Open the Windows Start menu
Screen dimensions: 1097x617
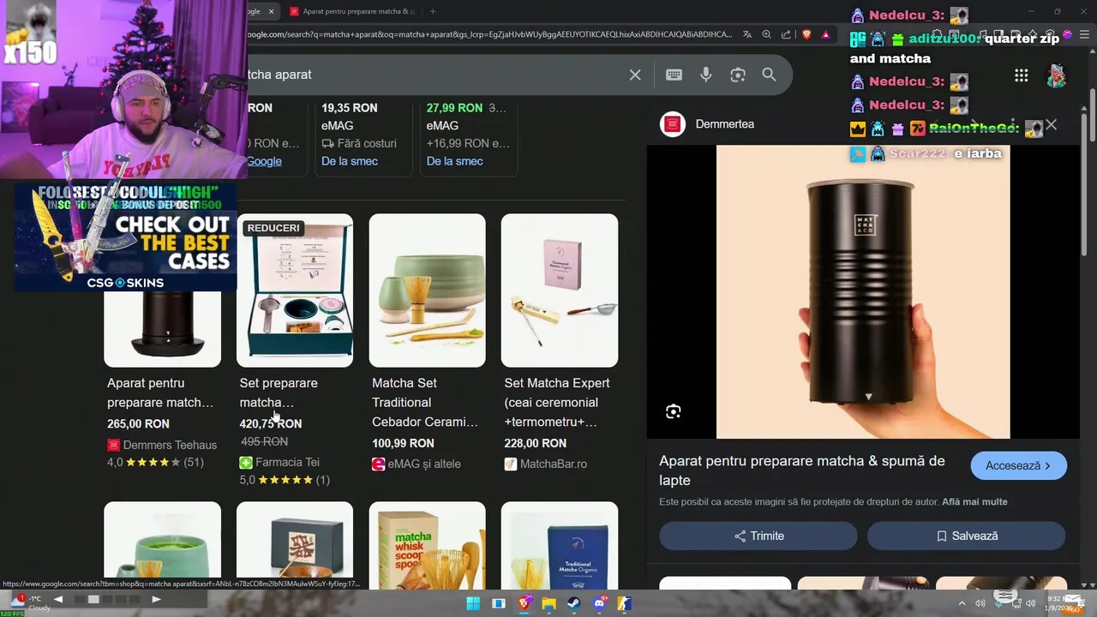tap(473, 603)
